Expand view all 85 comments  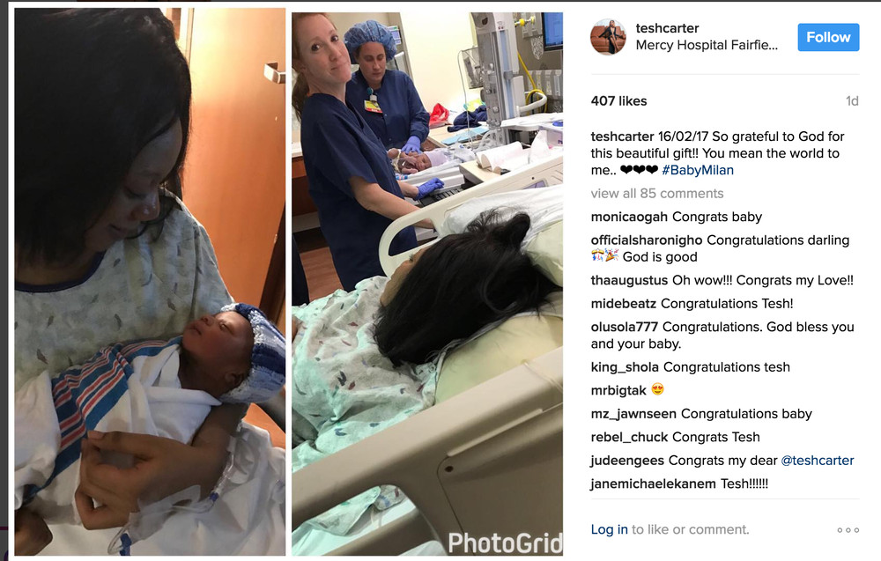pyautogui.click(x=657, y=193)
